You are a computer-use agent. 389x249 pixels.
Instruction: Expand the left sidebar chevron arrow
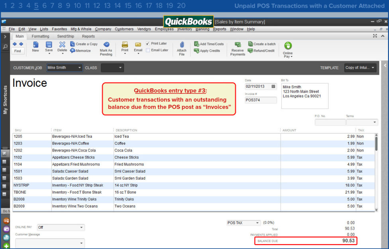[5, 37]
